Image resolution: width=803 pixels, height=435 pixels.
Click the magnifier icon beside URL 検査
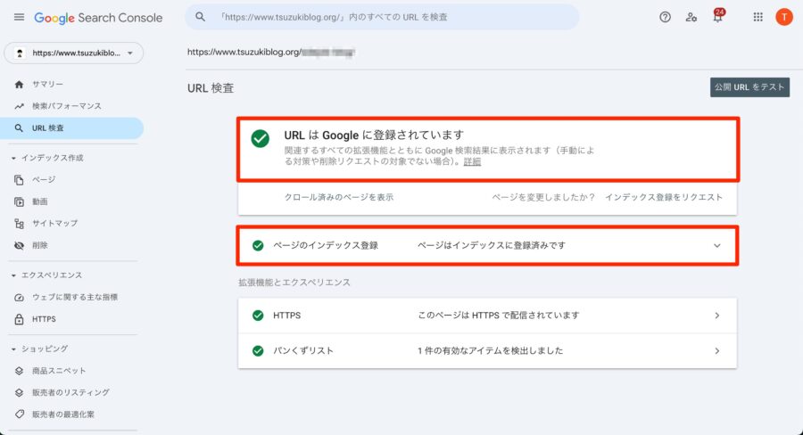pos(19,128)
